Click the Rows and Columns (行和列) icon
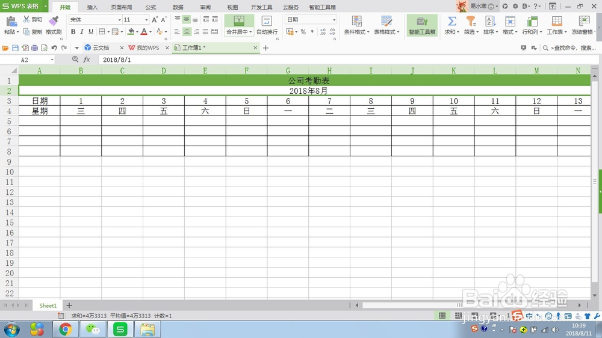Image resolution: width=602 pixels, height=338 pixels. [532, 21]
